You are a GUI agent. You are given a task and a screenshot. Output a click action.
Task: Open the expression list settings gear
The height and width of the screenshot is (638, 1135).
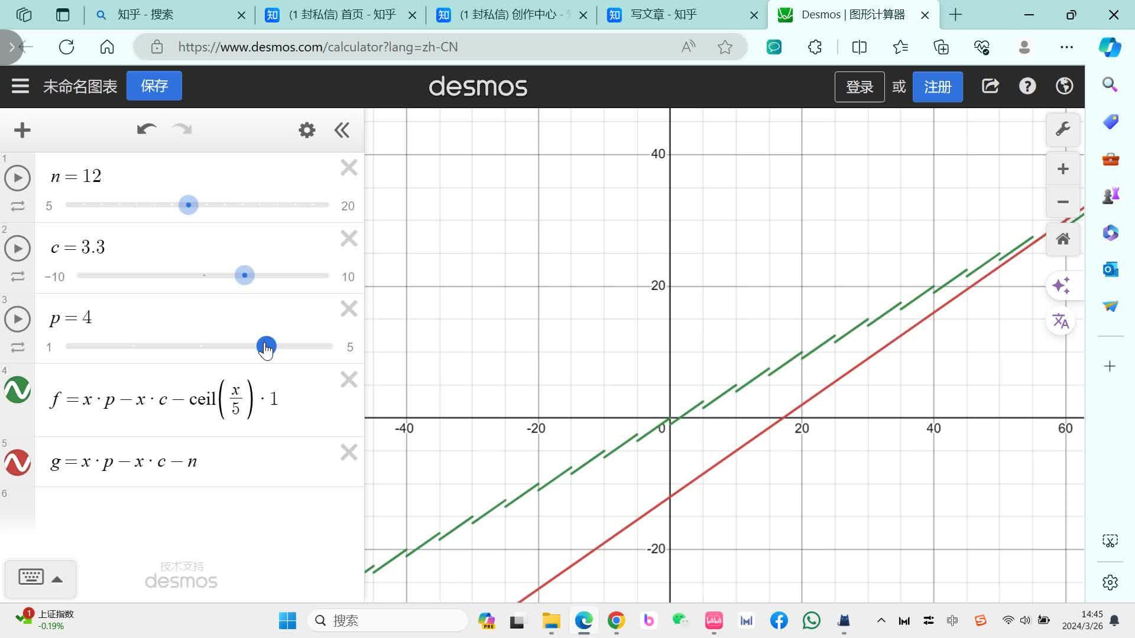(307, 130)
